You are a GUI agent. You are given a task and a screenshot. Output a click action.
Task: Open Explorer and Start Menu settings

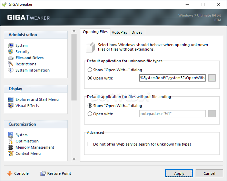point(37,99)
